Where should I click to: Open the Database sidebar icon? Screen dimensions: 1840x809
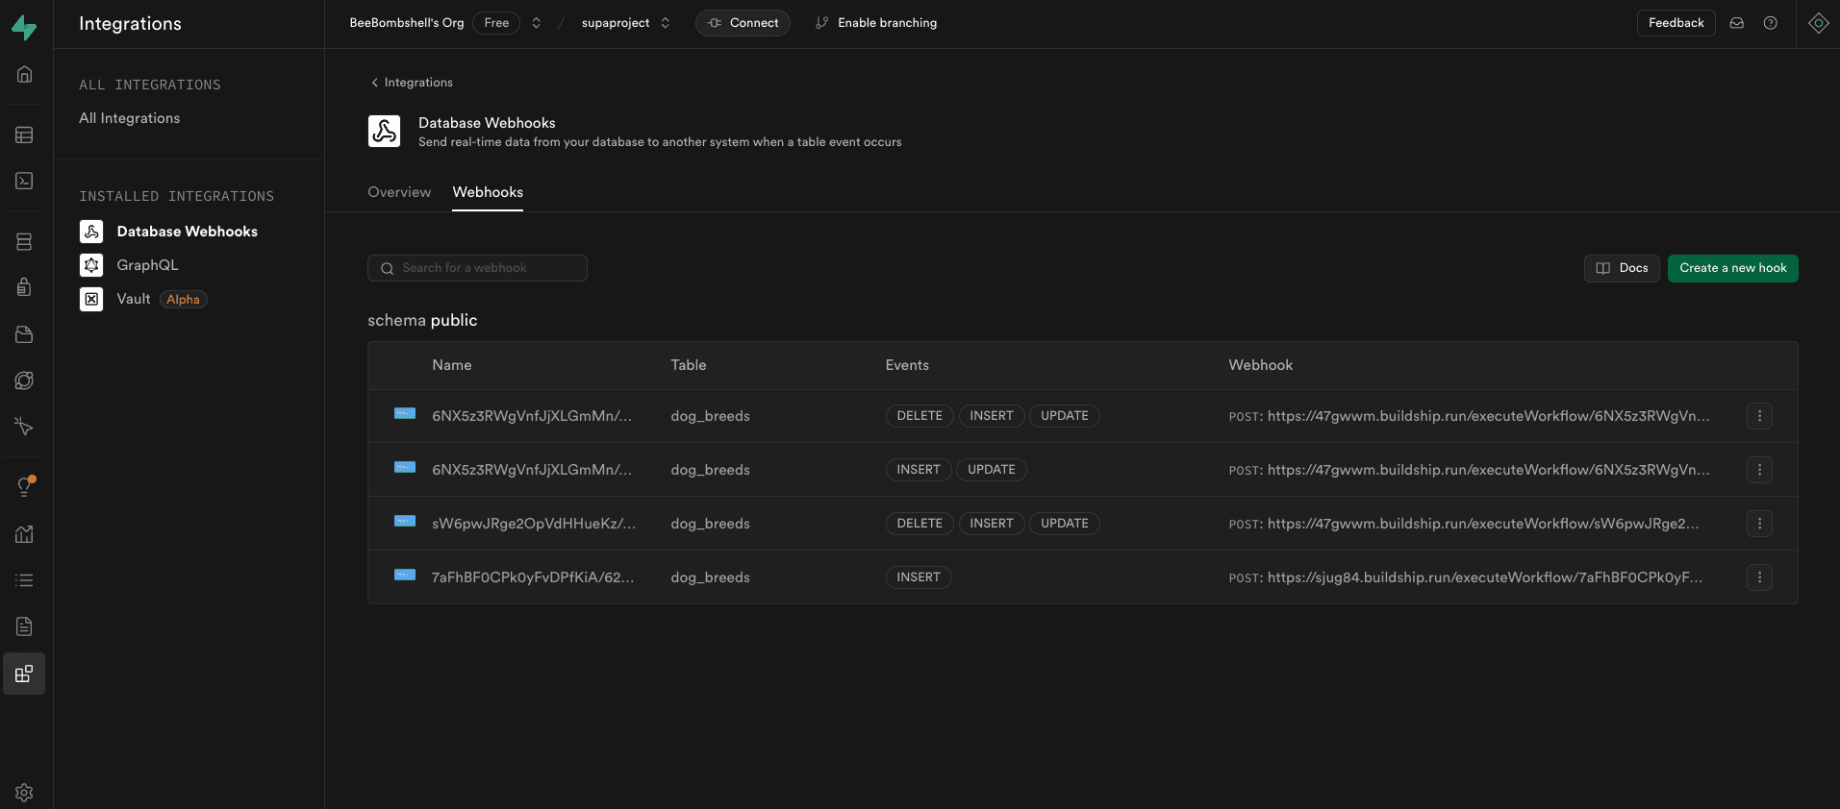click(25, 241)
